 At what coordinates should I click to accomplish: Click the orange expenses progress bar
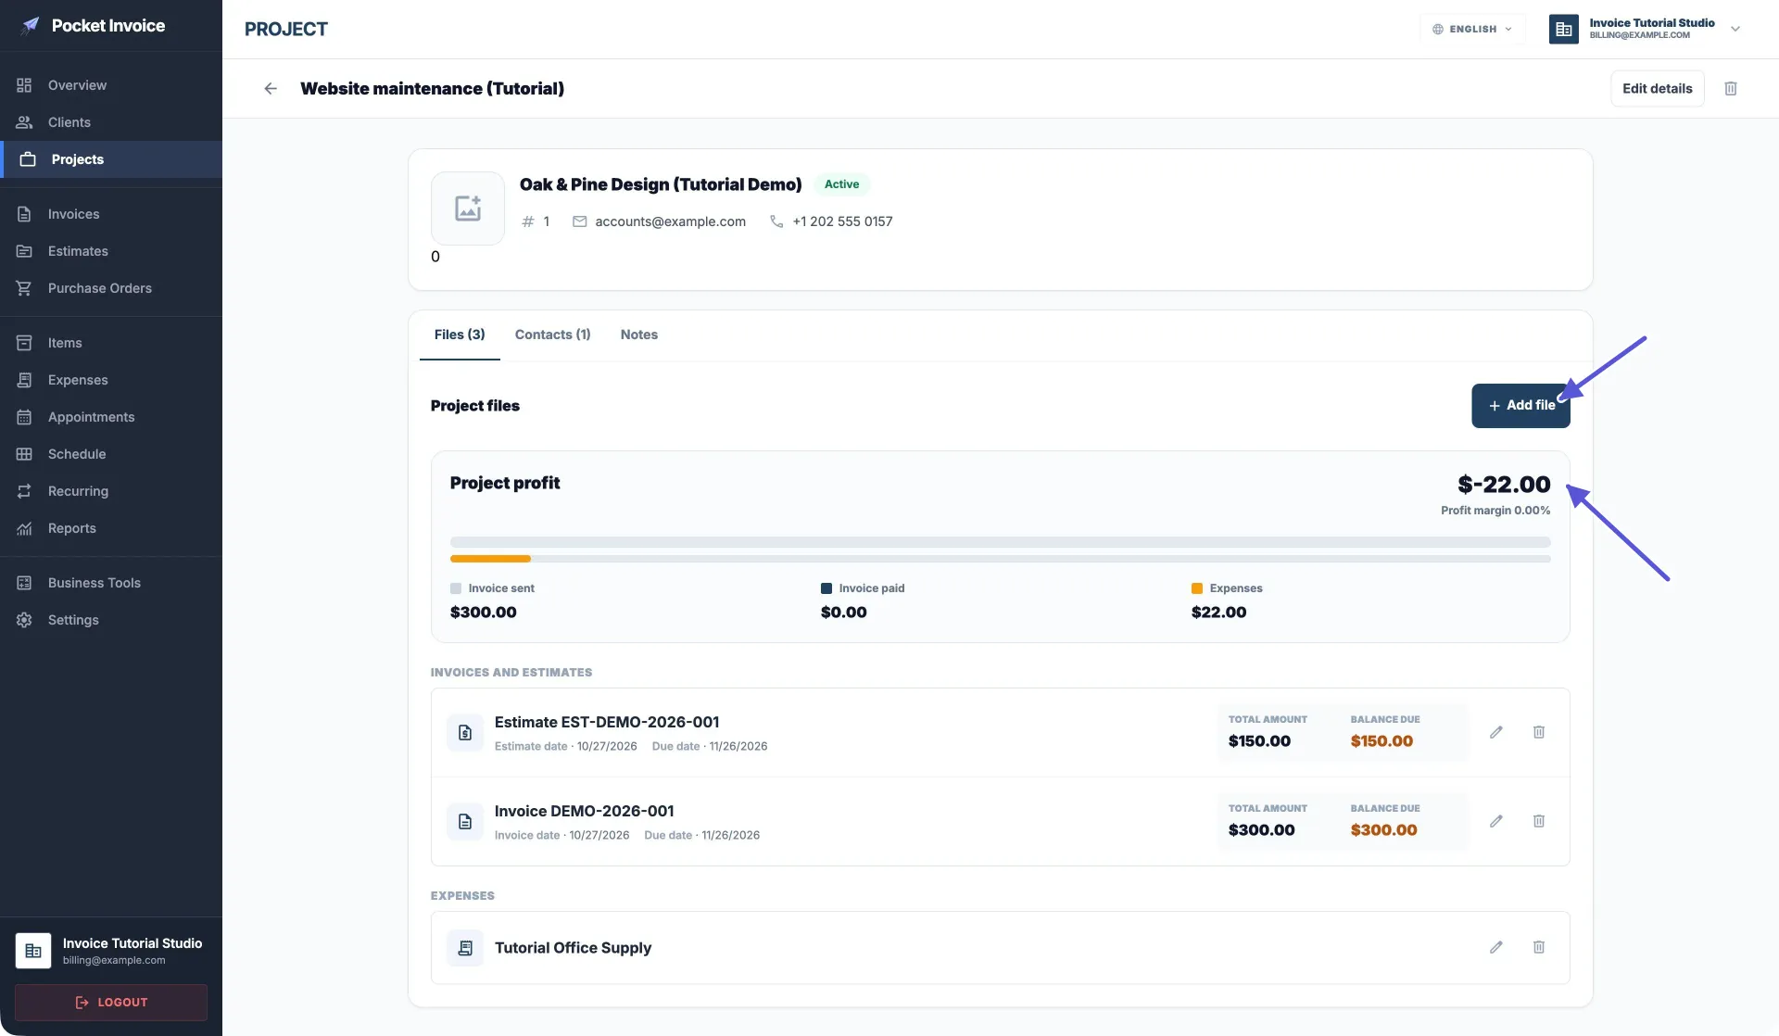tap(490, 559)
